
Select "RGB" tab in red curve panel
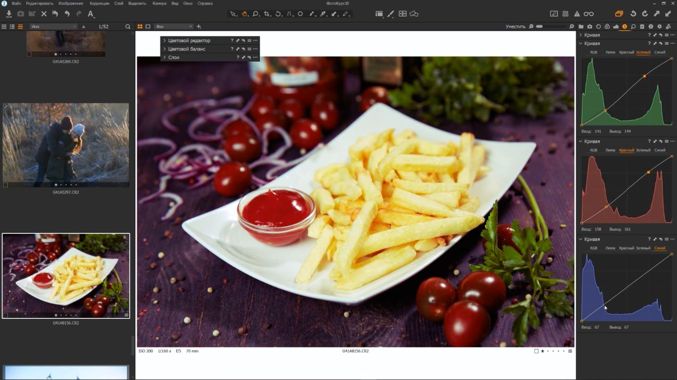(594, 150)
